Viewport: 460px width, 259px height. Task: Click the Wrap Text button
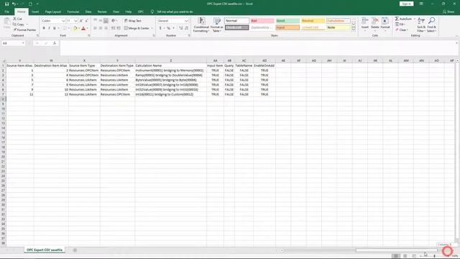coord(132,21)
